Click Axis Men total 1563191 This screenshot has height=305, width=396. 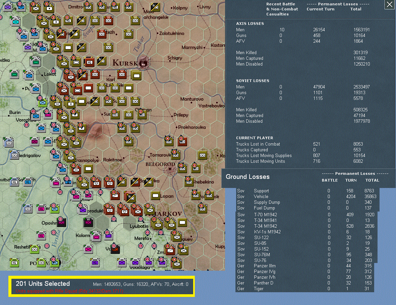[361, 30]
